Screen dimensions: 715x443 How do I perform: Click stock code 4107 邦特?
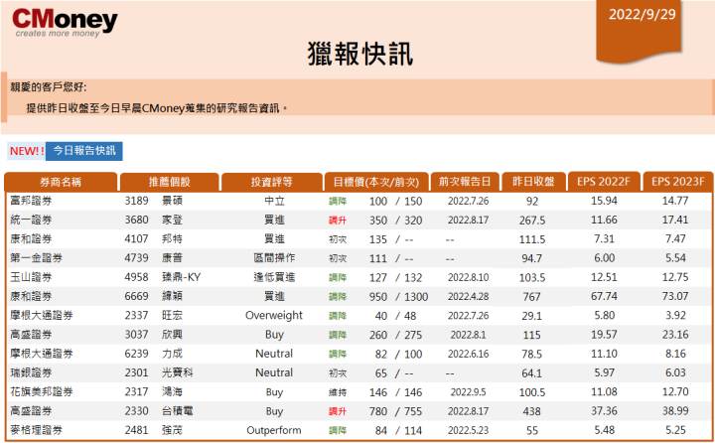tap(154, 239)
